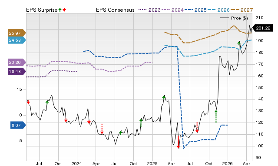Viewport: 278px width, 166px height.
Task: Click the 25.97 consensus value tag
Action: coord(17,33)
